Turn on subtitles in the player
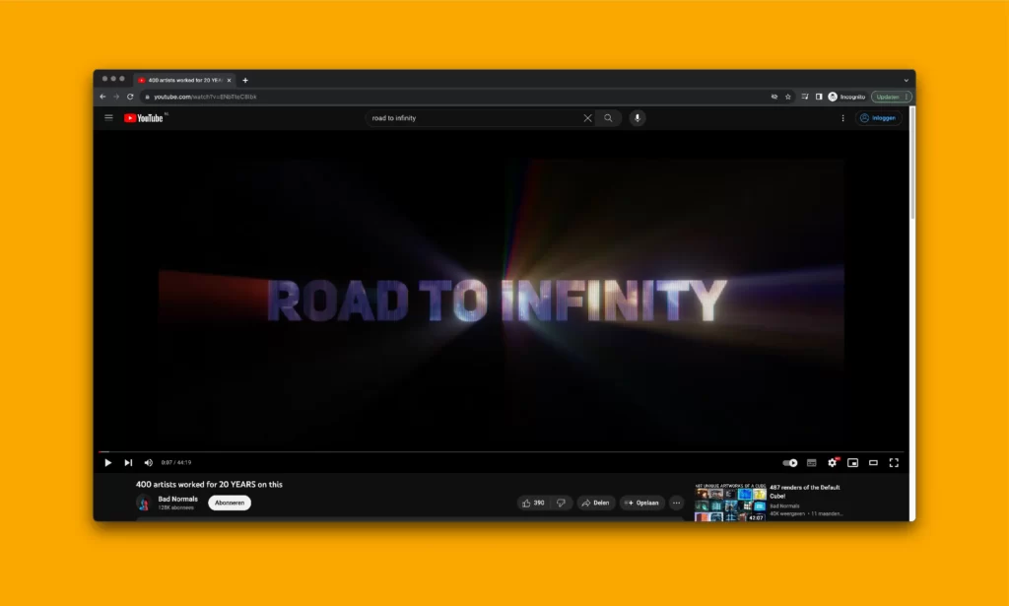Viewport: 1009px width, 606px height. click(812, 462)
